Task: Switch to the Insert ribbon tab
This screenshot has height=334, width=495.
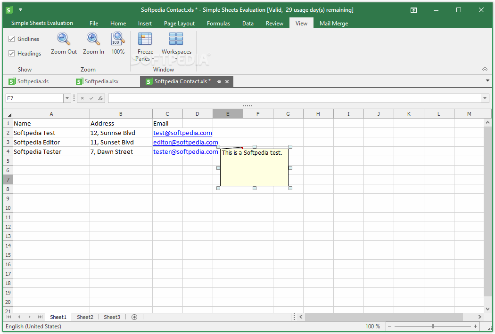Action: click(145, 24)
